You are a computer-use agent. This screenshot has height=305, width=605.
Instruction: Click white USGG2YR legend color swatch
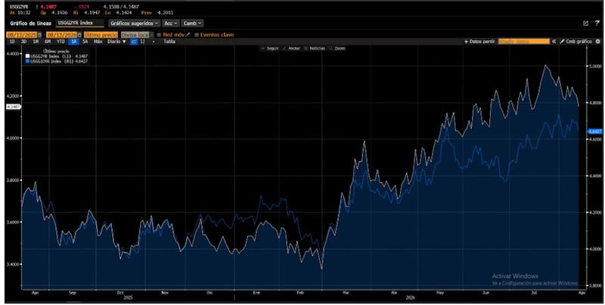point(27,56)
